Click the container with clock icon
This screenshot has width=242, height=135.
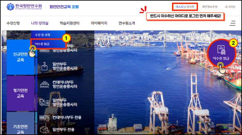tap(44, 118)
